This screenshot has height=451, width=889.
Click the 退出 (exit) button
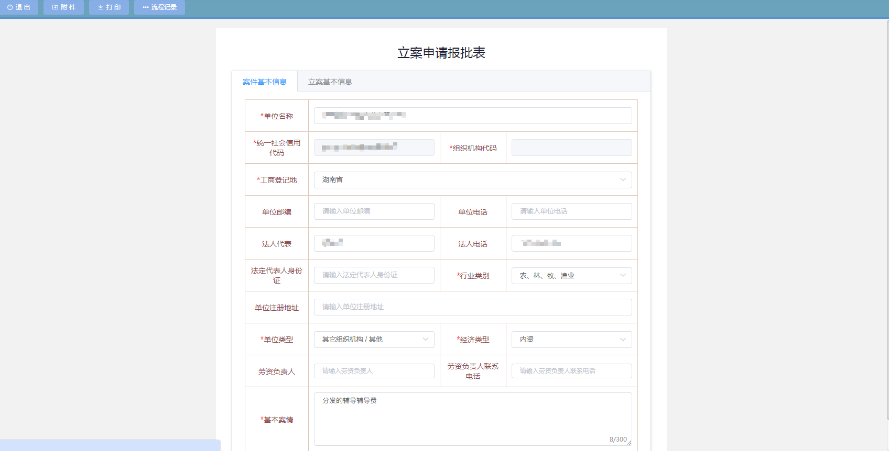19,7
